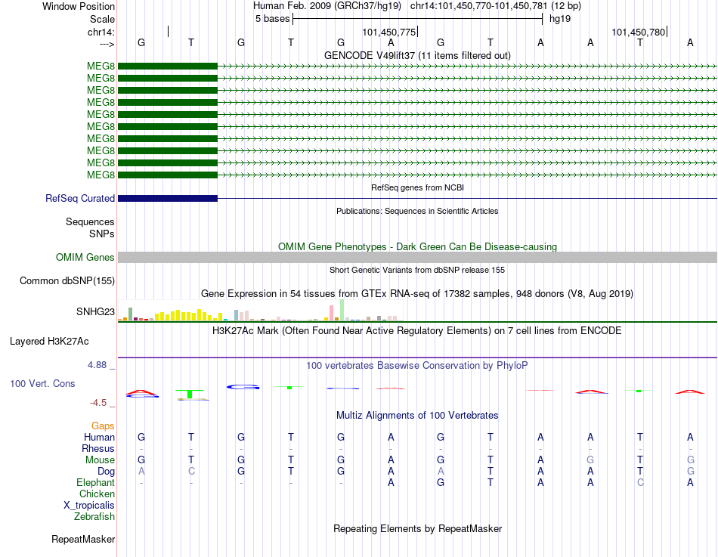Click the orange Gaps label
718x557 pixels.
(x=103, y=426)
